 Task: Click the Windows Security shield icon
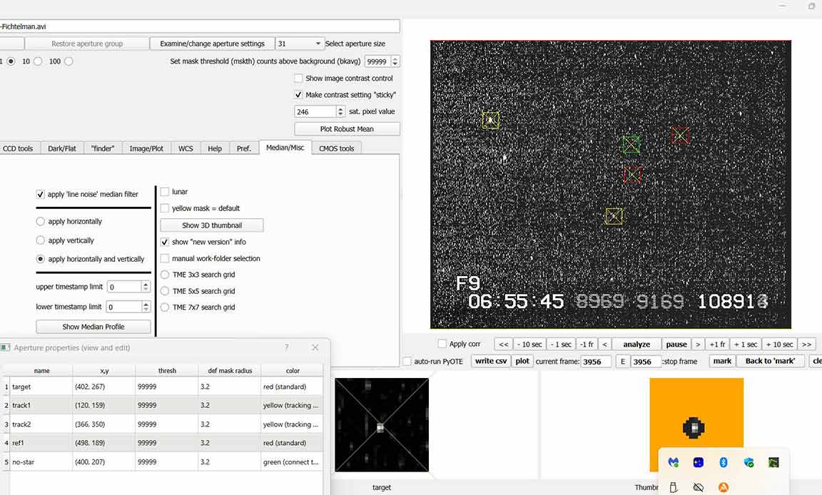(x=749, y=462)
